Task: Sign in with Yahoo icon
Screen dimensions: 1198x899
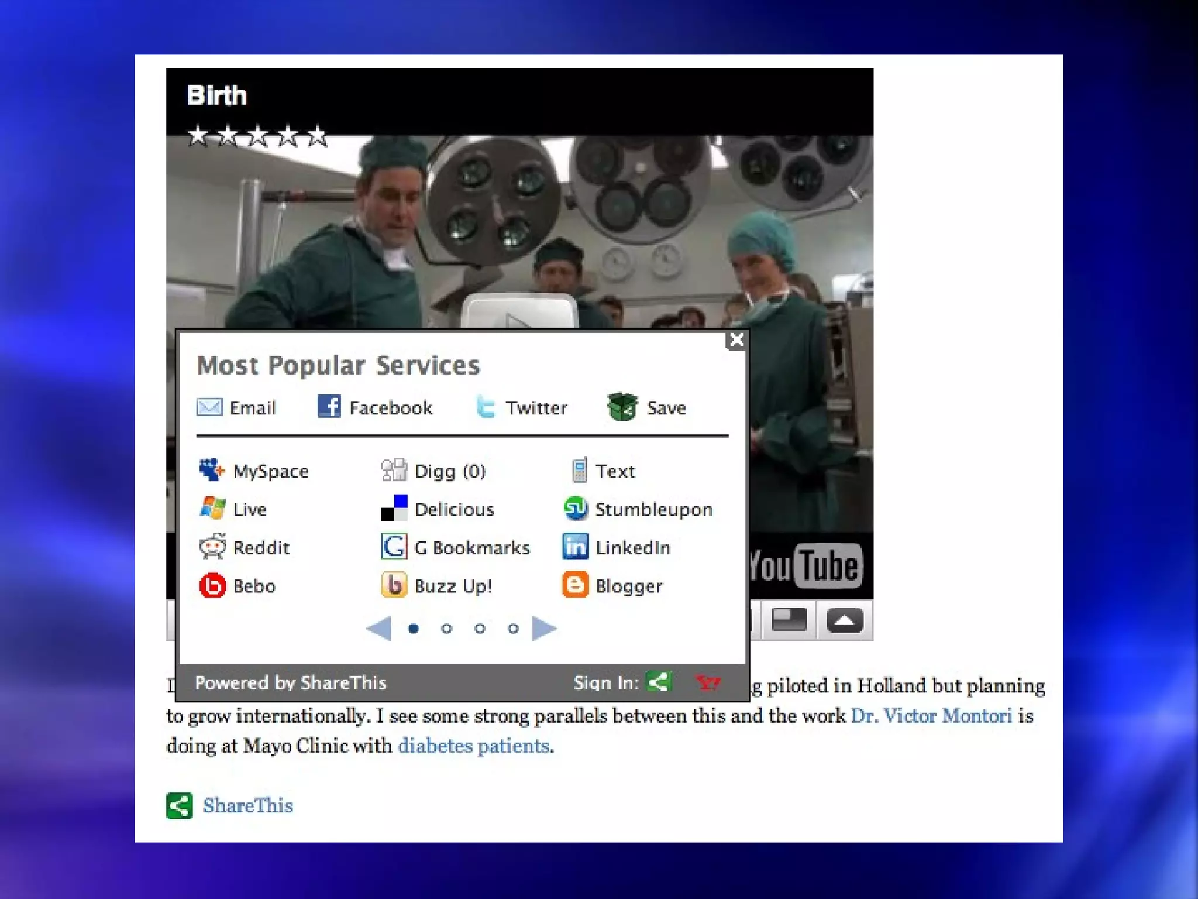Action: (x=708, y=682)
